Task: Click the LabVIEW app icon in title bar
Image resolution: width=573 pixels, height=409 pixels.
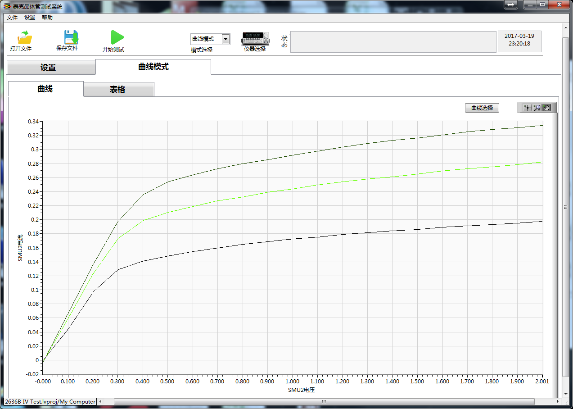Action: click(7, 7)
